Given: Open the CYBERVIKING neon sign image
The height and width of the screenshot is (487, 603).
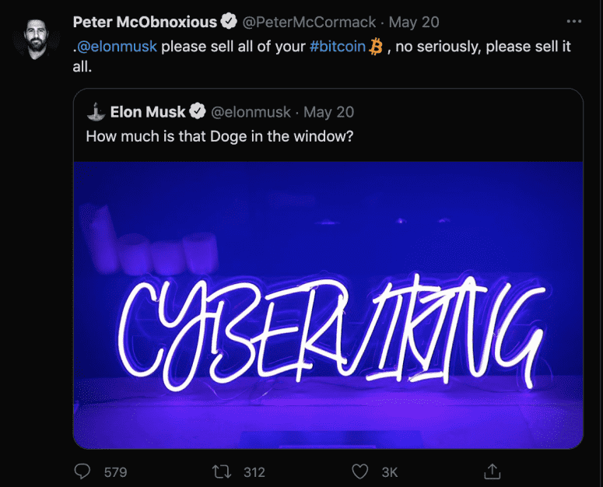Looking at the screenshot, I should 328,303.
